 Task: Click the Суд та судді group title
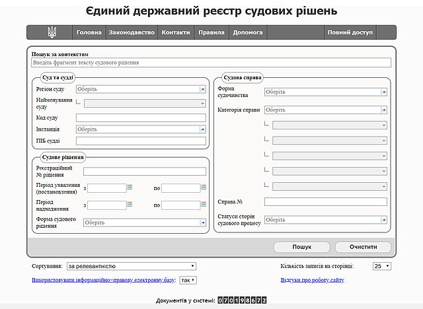point(58,78)
